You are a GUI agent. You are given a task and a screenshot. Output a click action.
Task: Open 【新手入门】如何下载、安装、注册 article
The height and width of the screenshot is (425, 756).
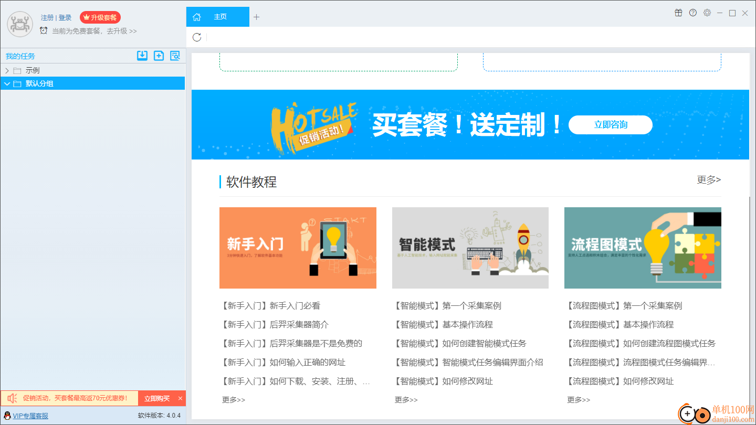[x=296, y=381]
